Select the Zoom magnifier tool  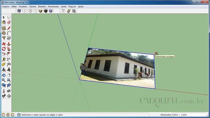4,80
